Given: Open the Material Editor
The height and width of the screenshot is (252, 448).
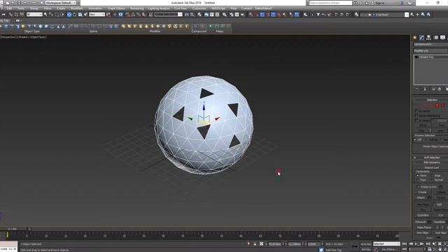Looking at the screenshot, I should 224,14.
